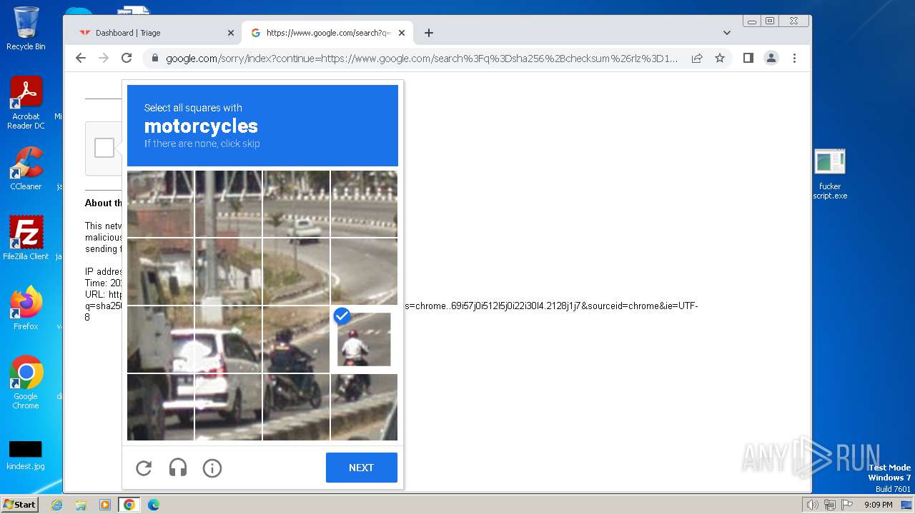This screenshot has width=915, height=514.
Task: Open a new Chrome tab
Action: point(429,33)
